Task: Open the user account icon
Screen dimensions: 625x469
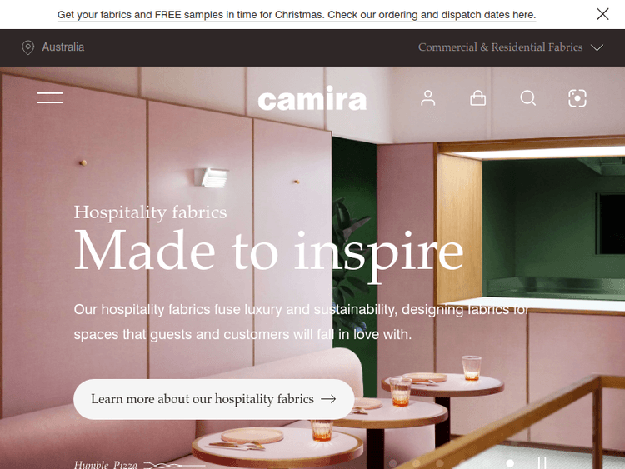Action: (x=428, y=98)
